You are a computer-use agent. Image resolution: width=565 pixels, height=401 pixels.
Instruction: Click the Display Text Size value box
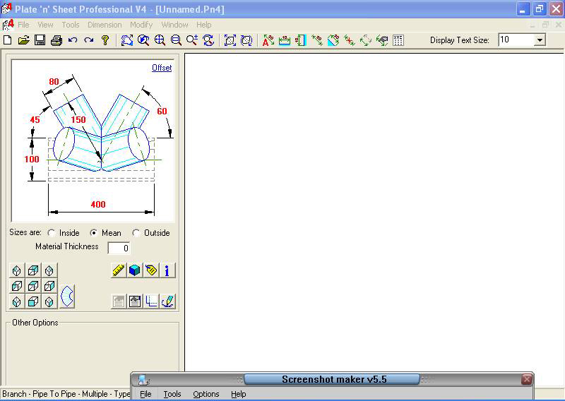pos(516,40)
